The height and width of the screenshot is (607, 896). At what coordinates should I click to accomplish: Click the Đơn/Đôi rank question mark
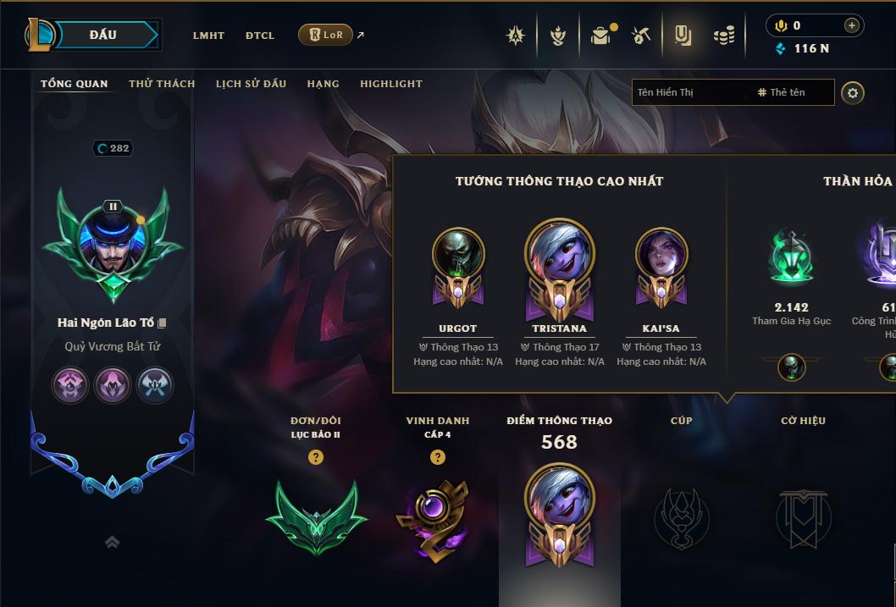[x=315, y=457]
